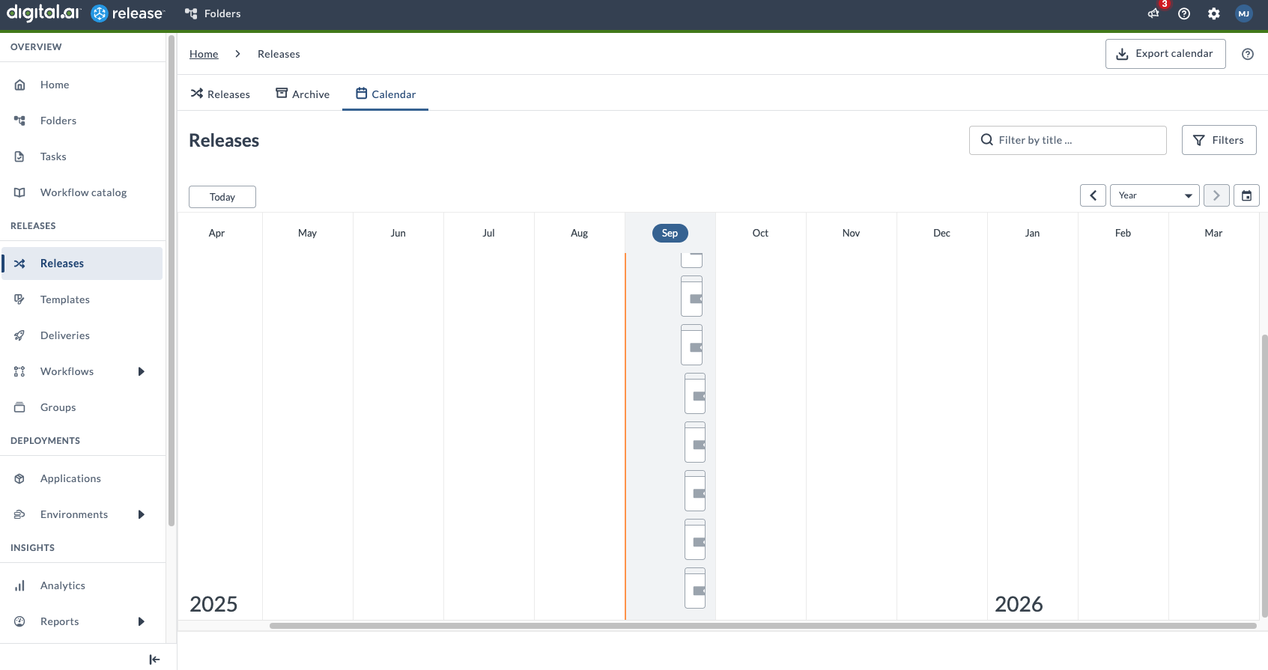1268x670 pixels.
Task: Click the Export calendar button
Action: 1165,54
